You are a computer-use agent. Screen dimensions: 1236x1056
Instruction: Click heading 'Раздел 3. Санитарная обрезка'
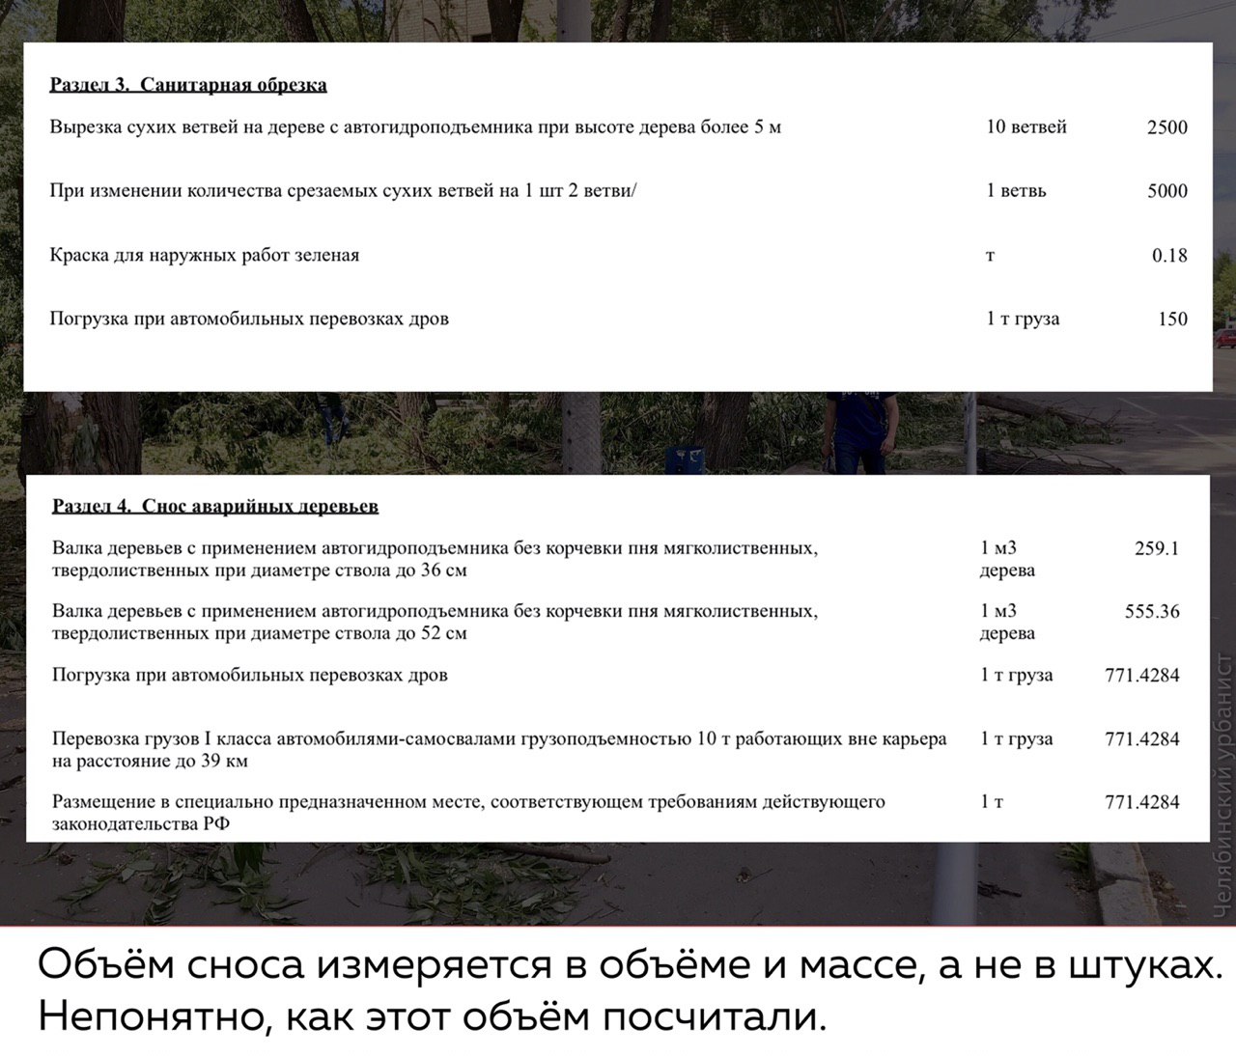pos(188,85)
